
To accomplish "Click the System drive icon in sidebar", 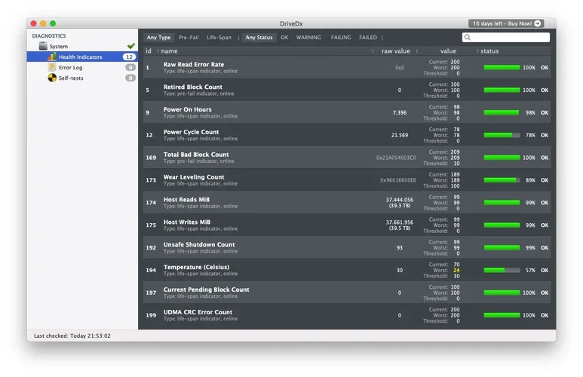I will (x=43, y=47).
